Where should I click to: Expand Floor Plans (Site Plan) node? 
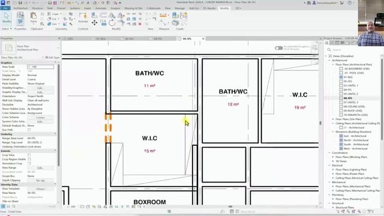[333, 119]
